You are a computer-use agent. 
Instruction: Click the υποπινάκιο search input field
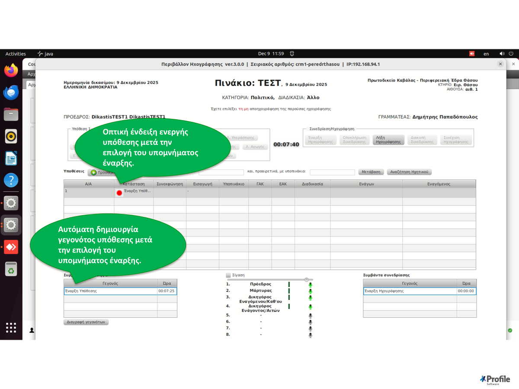332,172
